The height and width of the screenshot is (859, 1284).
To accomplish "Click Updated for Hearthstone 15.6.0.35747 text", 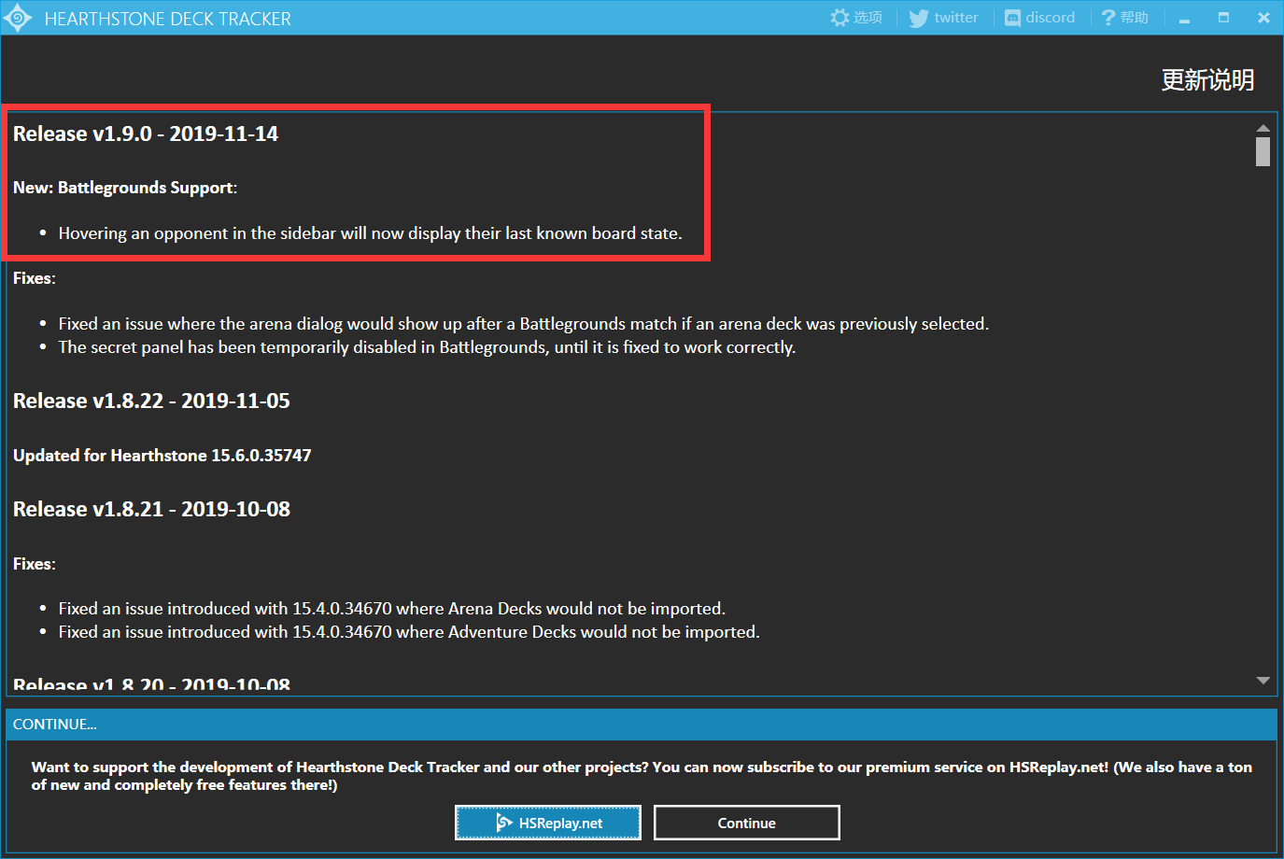I will pos(162,456).
